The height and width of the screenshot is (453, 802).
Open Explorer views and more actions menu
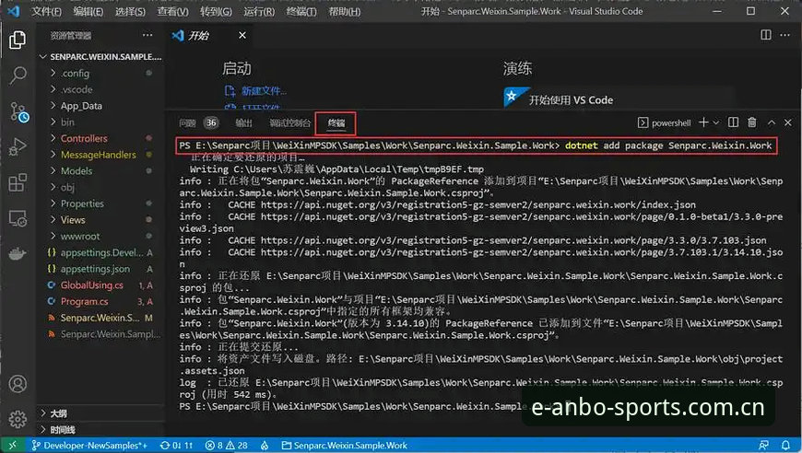(x=147, y=35)
